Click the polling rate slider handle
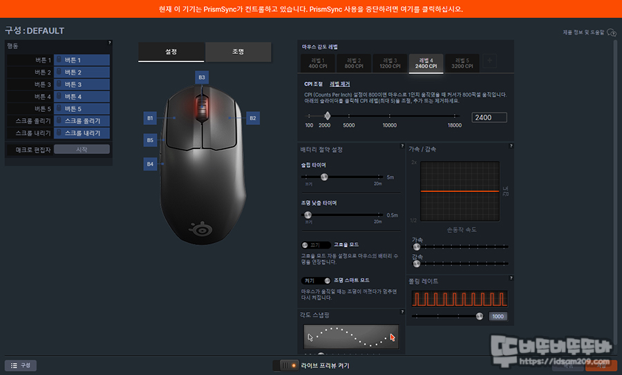 click(x=480, y=316)
